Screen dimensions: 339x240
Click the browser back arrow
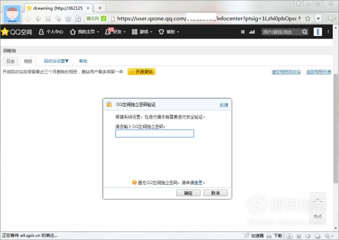pyautogui.click(x=28, y=19)
